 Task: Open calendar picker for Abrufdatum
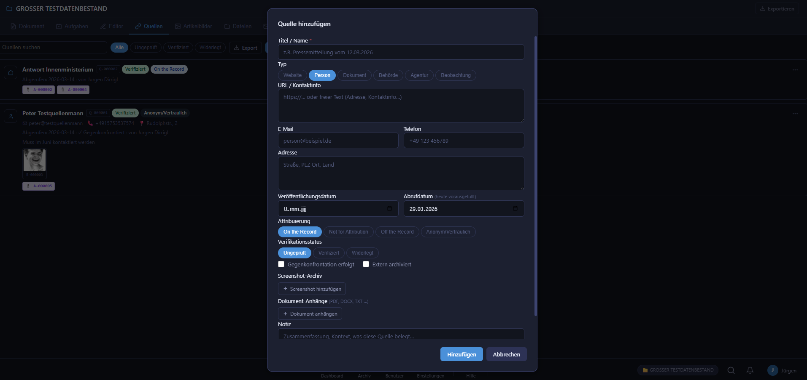point(515,209)
